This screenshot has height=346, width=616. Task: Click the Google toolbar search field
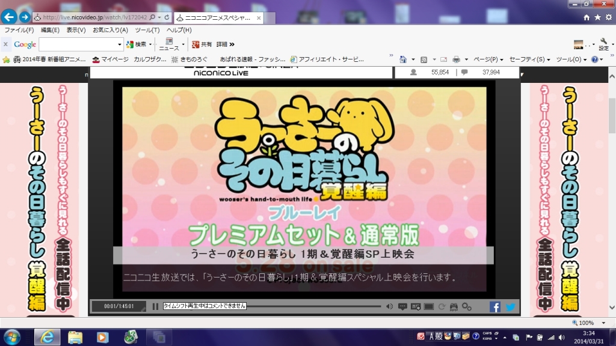[78, 44]
